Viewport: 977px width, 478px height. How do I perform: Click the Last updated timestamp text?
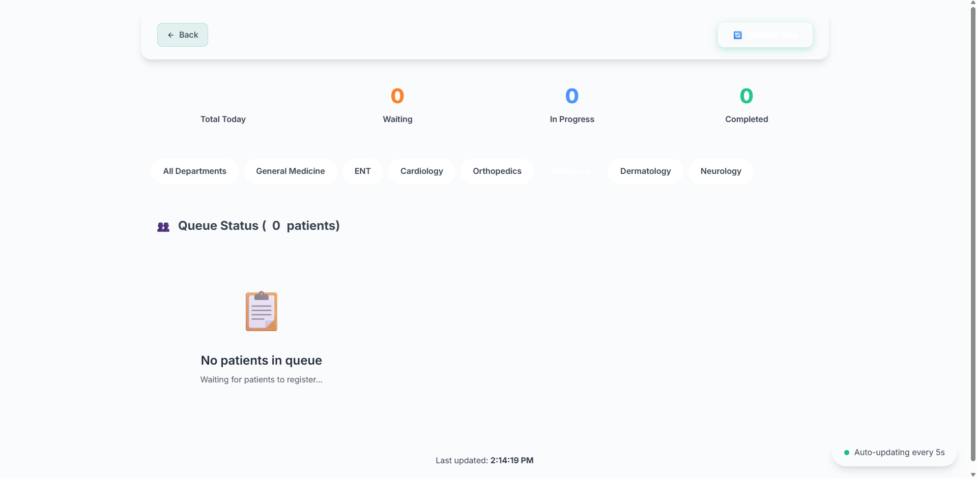click(484, 460)
